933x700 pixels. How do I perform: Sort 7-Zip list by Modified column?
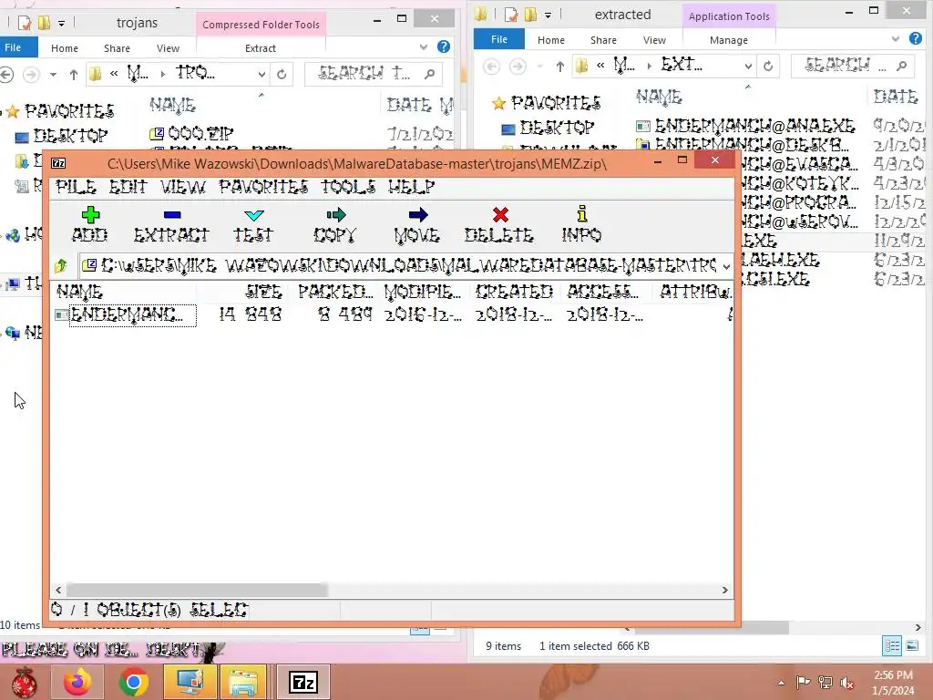[423, 292]
